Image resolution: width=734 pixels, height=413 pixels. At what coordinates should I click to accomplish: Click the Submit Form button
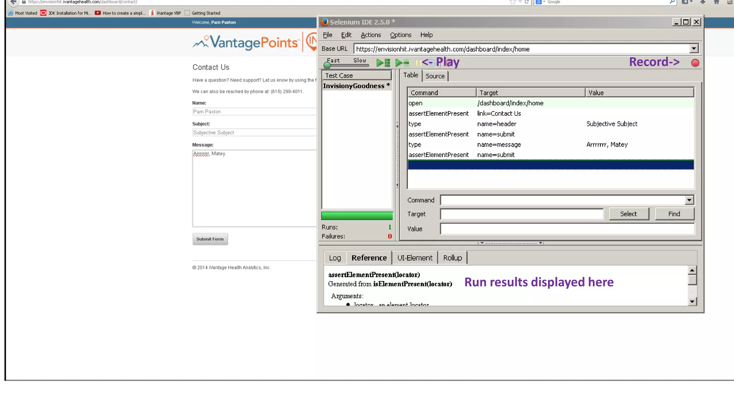point(210,239)
